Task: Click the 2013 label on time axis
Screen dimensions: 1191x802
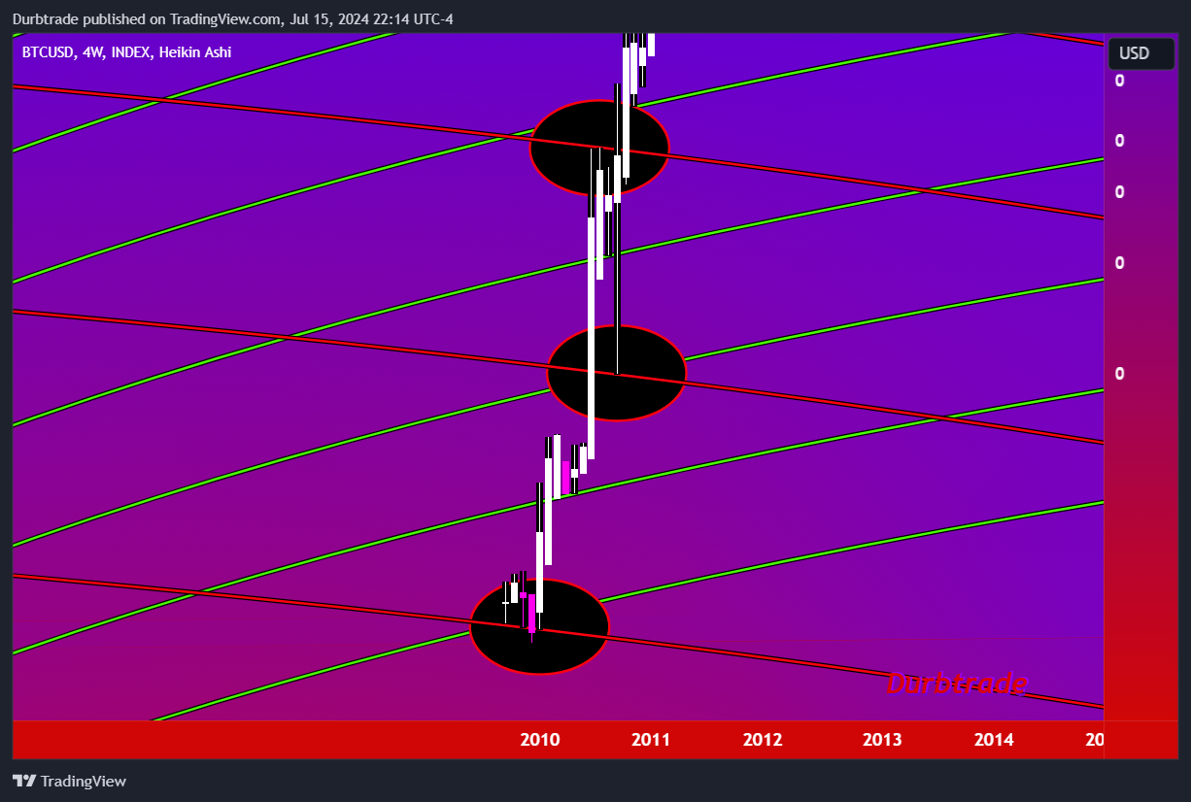Action: [882, 740]
